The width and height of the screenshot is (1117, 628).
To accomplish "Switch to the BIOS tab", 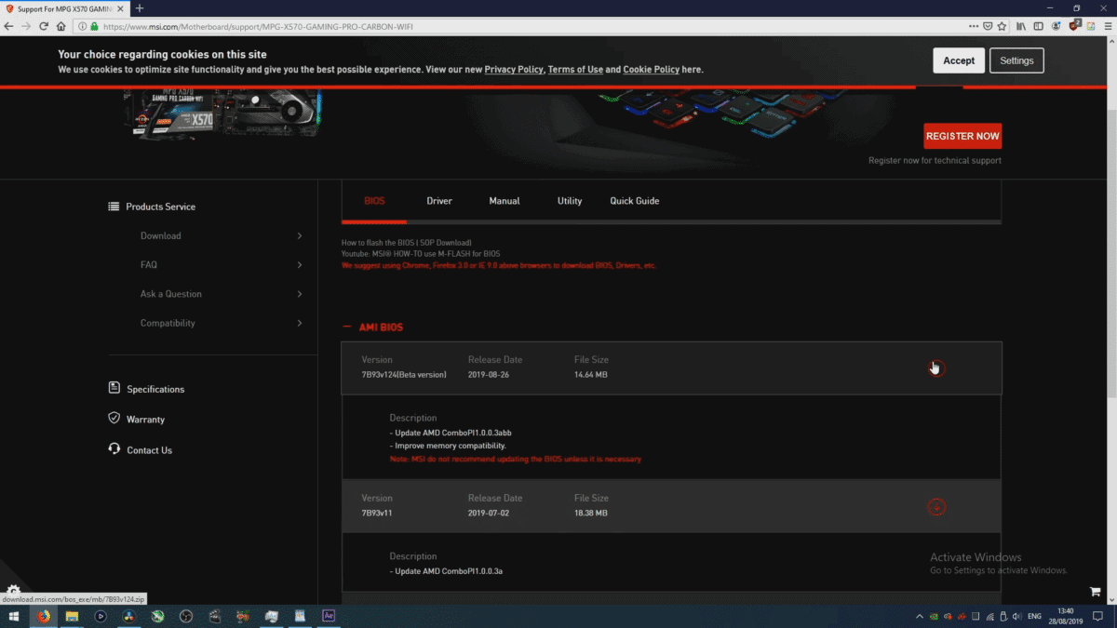I will (374, 201).
